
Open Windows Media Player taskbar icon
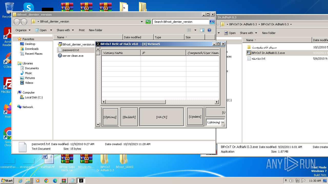[38, 181]
